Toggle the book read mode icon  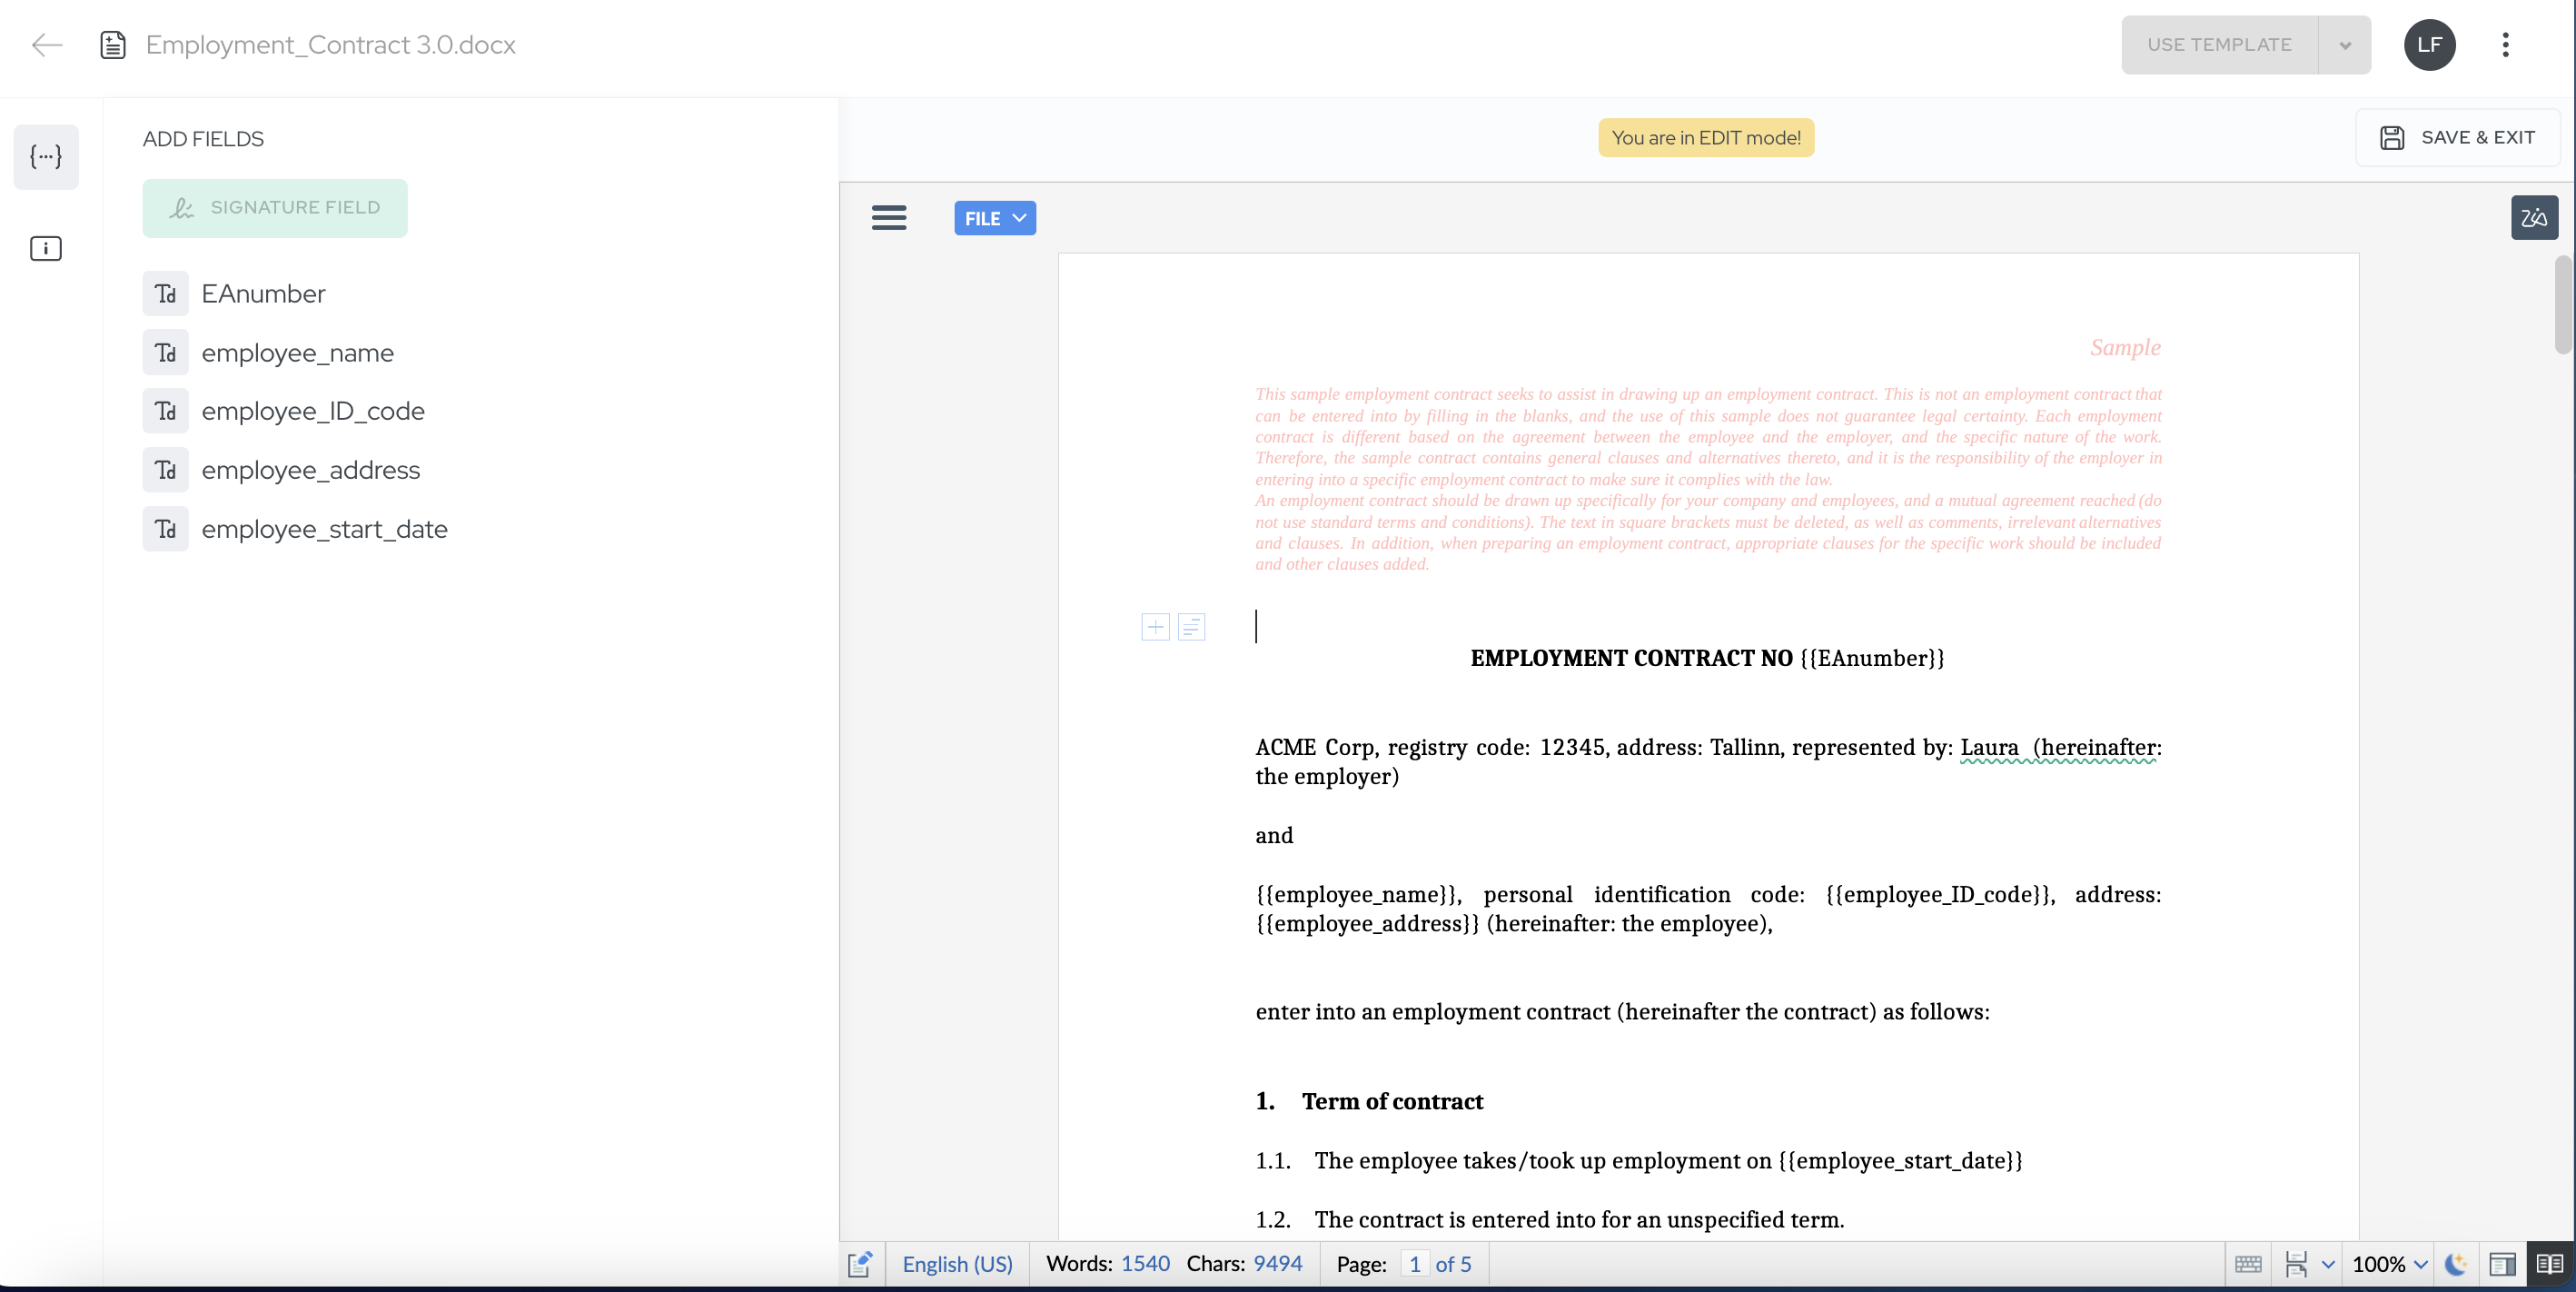[x=2549, y=1264]
